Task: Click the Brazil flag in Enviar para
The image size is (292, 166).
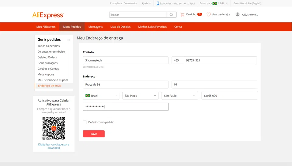Action: [215, 3]
